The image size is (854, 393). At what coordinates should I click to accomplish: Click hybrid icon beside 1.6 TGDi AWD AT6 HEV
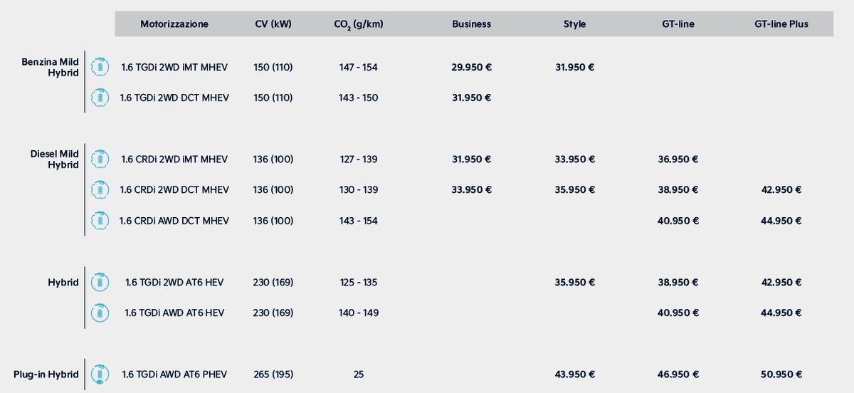pos(100,313)
